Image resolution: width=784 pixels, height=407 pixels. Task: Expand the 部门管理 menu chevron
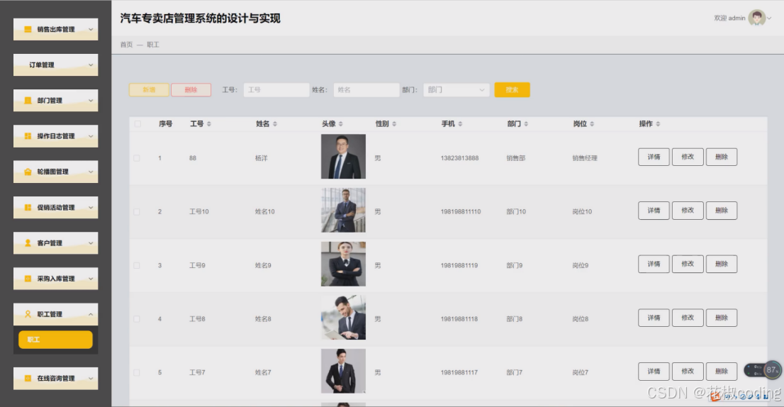click(91, 101)
